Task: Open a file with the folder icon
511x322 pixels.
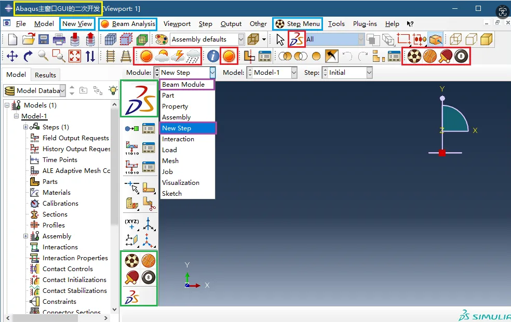Action: tap(29, 39)
